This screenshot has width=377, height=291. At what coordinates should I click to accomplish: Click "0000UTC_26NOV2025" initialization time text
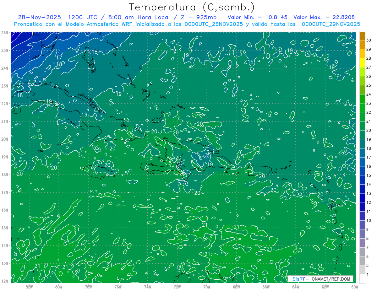(x=214, y=24)
